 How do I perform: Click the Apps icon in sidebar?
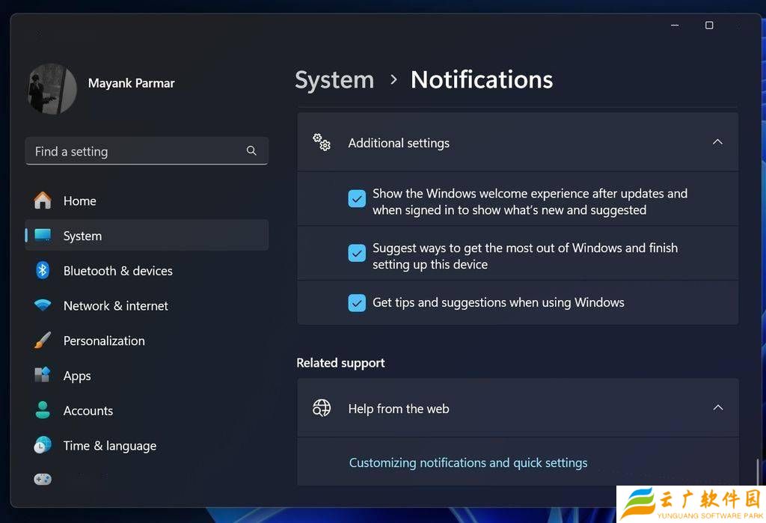click(x=43, y=376)
